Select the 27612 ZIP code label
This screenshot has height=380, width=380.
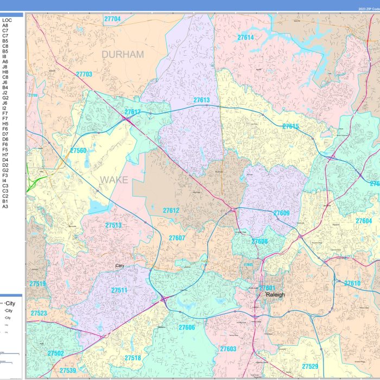coord(171,211)
